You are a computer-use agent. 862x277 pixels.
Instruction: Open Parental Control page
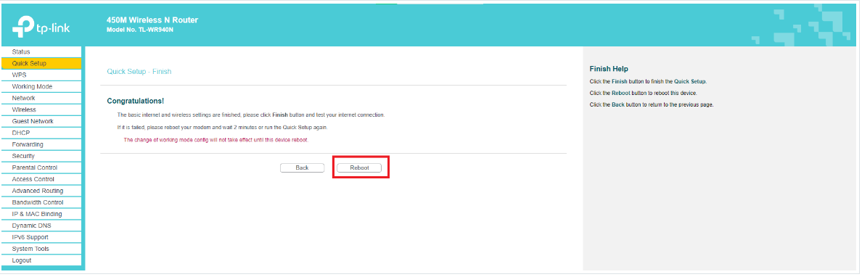(x=41, y=168)
